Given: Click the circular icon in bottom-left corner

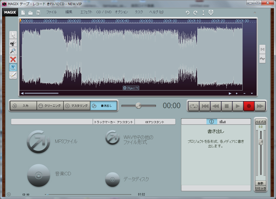Looking at the screenshot, I should [x=9, y=194].
